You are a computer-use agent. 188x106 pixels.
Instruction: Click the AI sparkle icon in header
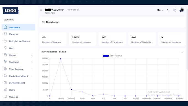pyautogui.click(x=168, y=10)
